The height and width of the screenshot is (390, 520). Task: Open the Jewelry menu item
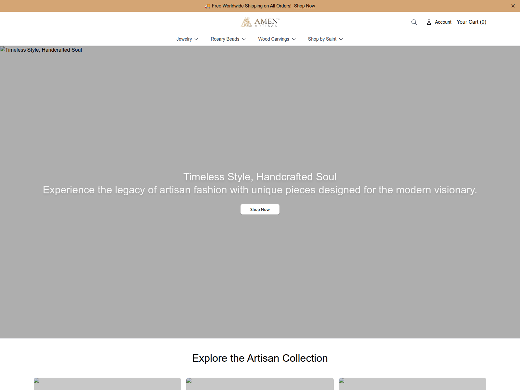tap(184, 39)
